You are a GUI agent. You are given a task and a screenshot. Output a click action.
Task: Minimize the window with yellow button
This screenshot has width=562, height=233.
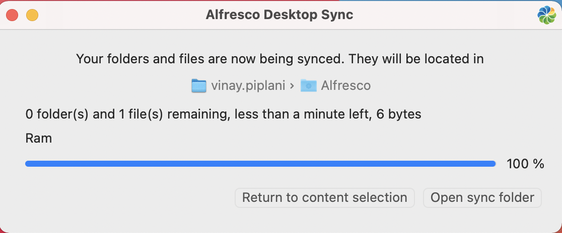[x=32, y=15]
